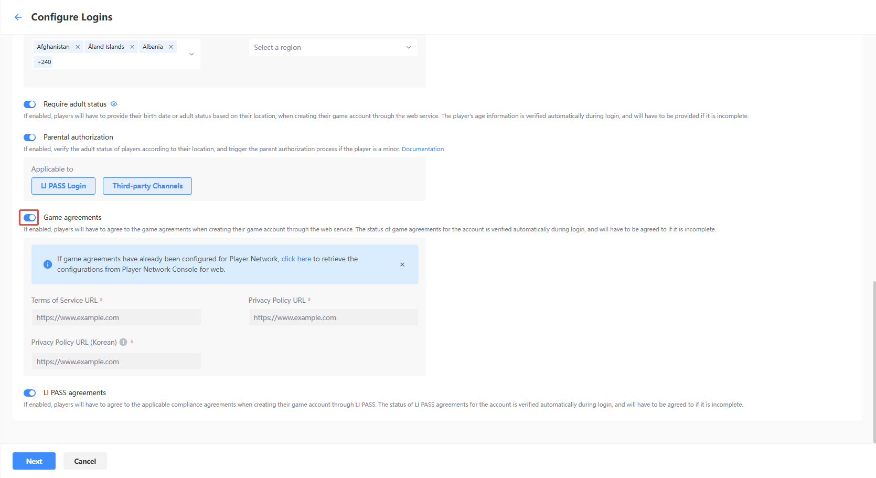This screenshot has width=876, height=478.
Task: Expand the country multi-select chevron
Action: 191,54
